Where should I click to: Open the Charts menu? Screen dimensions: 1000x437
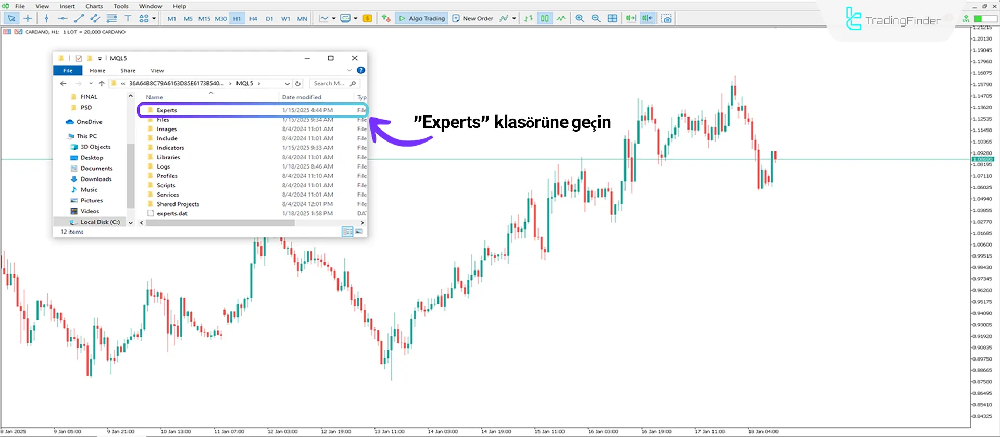point(94,6)
